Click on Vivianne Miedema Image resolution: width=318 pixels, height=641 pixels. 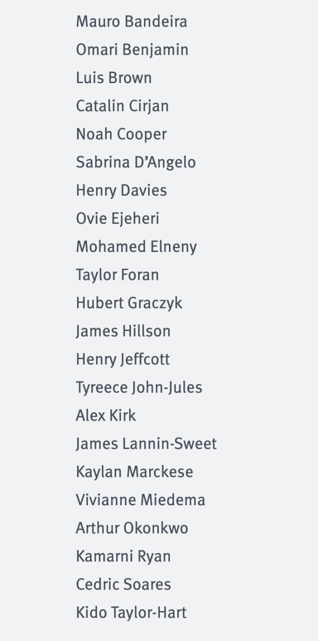point(140,500)
